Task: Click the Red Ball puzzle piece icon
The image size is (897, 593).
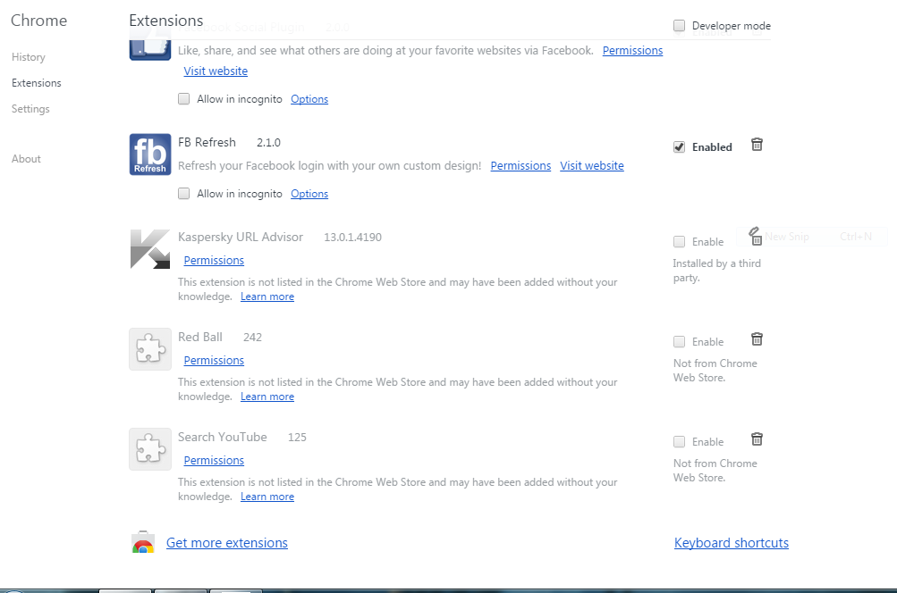Action: point(150,349)
